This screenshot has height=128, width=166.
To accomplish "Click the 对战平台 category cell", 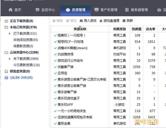I will click(119, 54).
